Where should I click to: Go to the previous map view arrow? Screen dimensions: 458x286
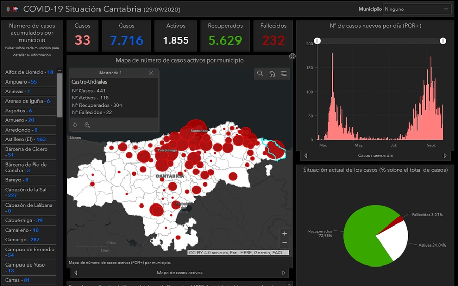[76, 273]
